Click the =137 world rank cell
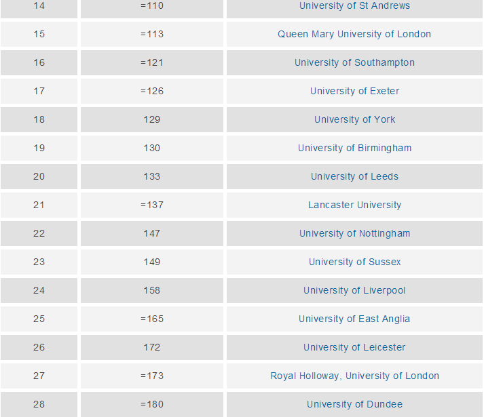The height and width of the screenshot is (417, 484). (x=152, y=205)
